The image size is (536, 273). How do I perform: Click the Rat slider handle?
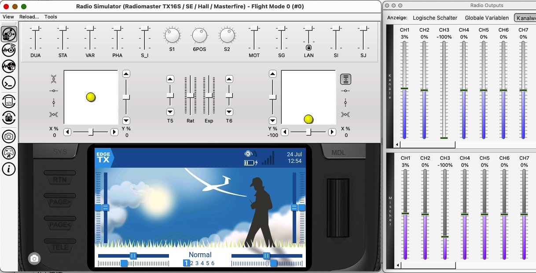pos(190,95)
